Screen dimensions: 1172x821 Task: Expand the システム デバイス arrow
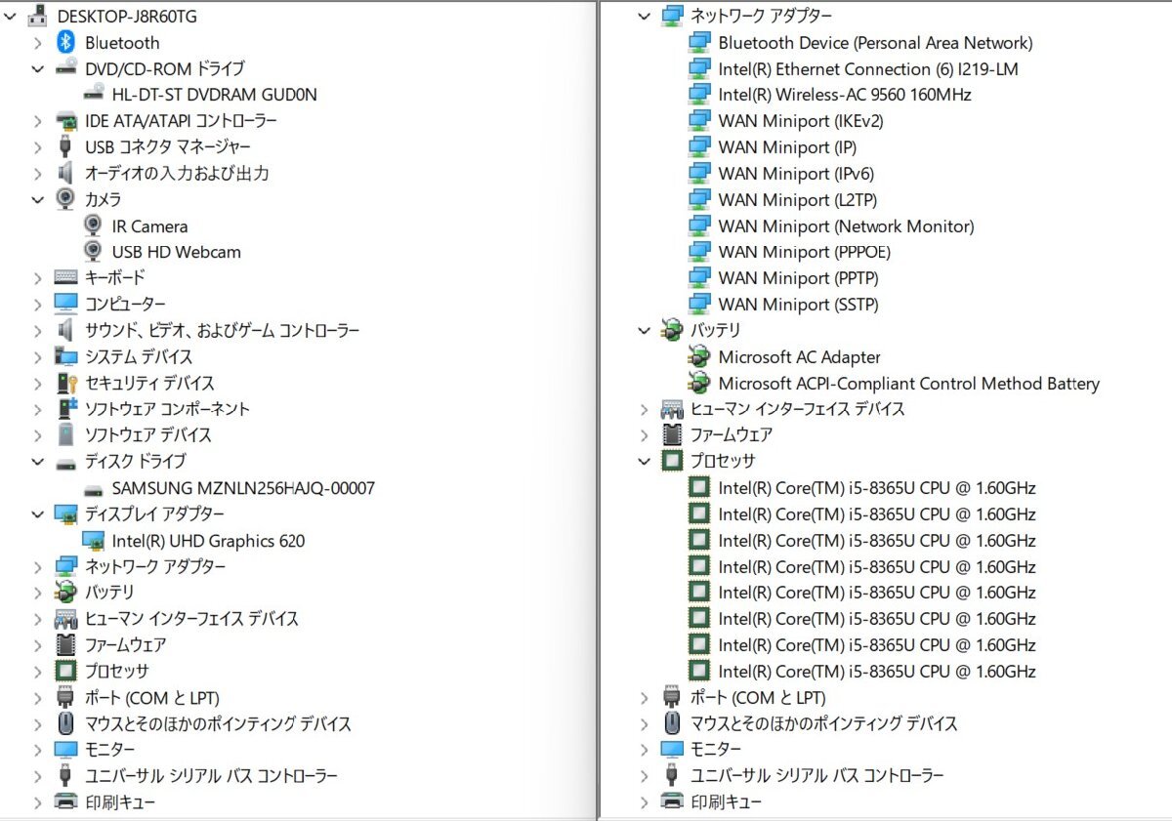click(x=37, y=356)
